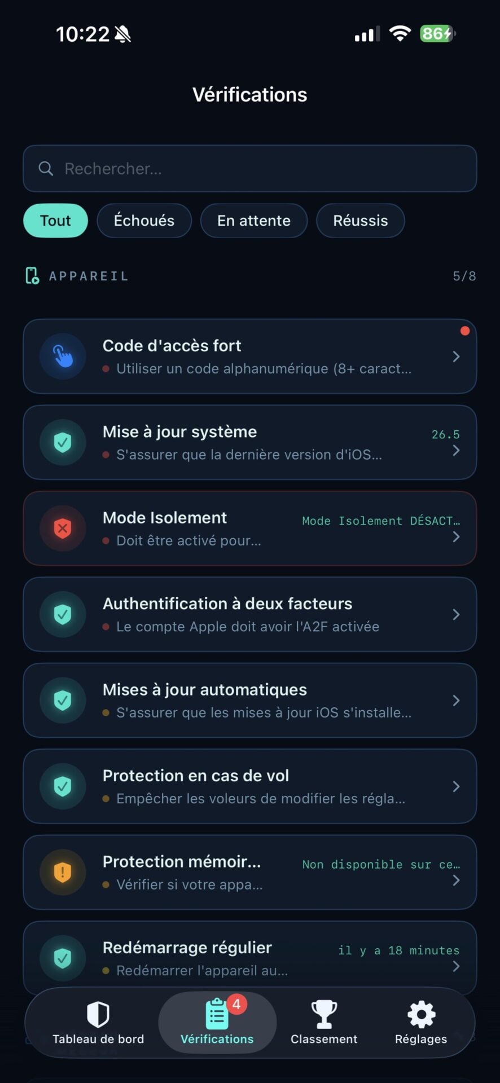500x1083 pixels.
Task: Expand the Code d'accès fort chevron
Action: click(x=456, y=356)
